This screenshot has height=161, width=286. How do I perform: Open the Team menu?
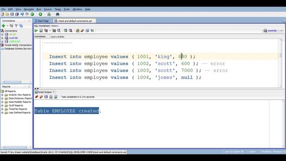pyautogui.click(x=58, y=9)
